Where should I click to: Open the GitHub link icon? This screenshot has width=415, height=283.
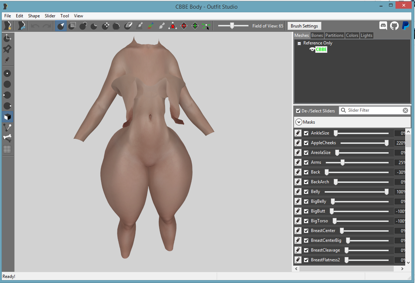coord(394,26)
